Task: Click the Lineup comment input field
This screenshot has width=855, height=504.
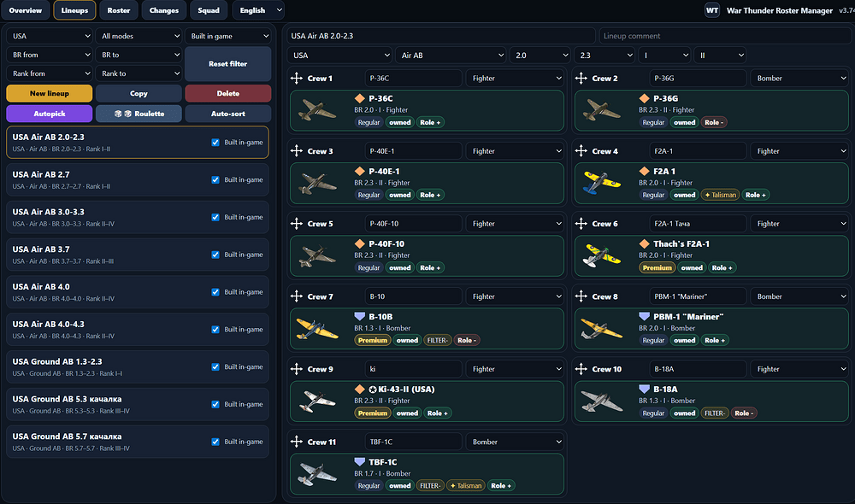Action: tap(725, 36)
